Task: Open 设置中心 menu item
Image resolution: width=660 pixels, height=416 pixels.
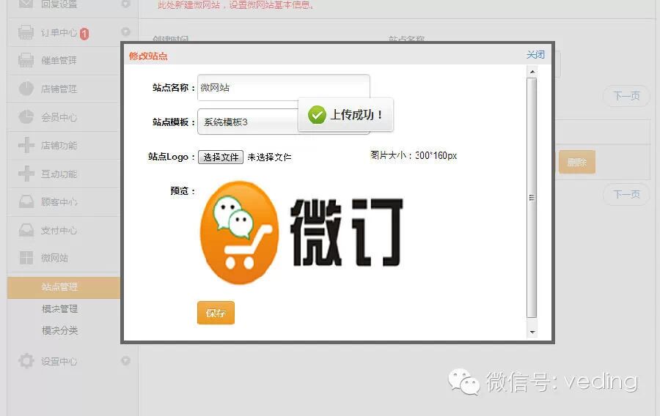Action: [x=59, y=361]
